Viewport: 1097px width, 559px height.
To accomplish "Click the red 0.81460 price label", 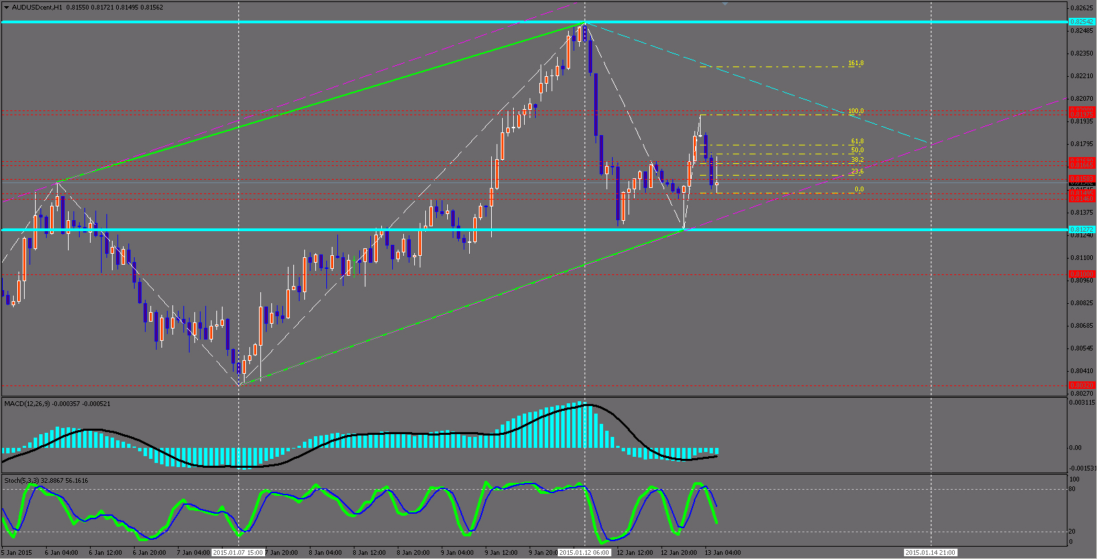I will tap(1082, 198).
